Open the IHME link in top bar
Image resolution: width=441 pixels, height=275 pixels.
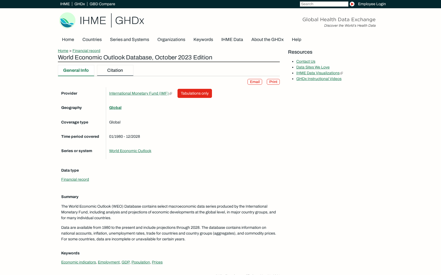click(x=65, y=4)
